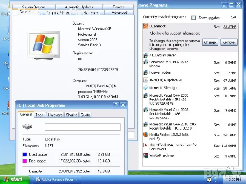
Task: Switch to the Automatic Updates tab
Action: tap(79, 7)
